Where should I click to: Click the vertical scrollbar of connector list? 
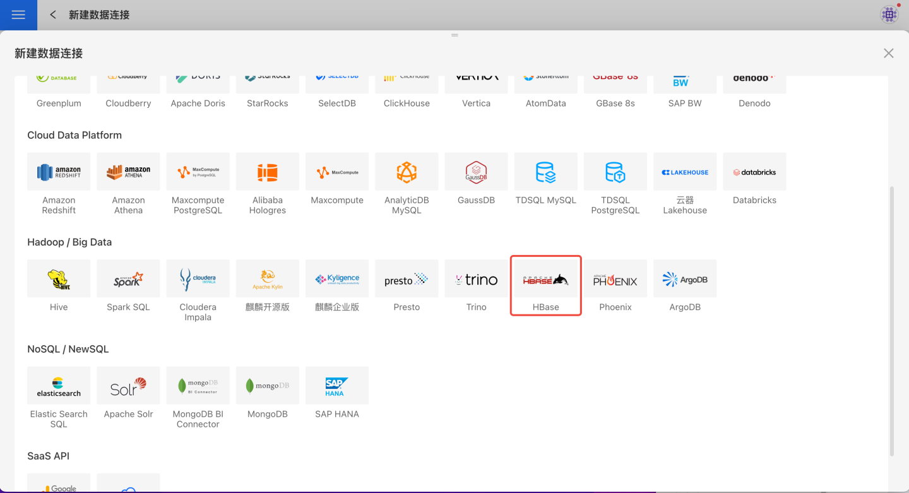(891, 316)
